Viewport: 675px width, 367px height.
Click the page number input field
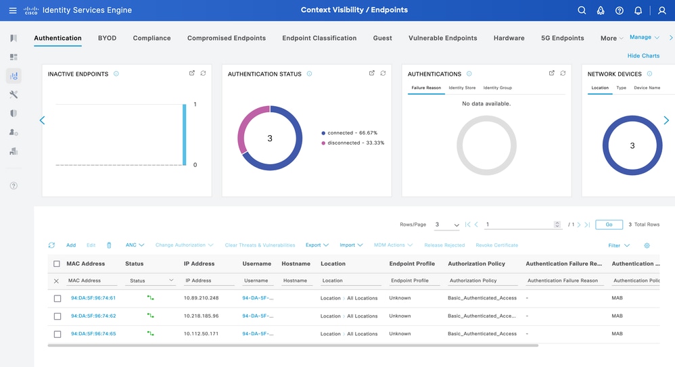[523, 224]
